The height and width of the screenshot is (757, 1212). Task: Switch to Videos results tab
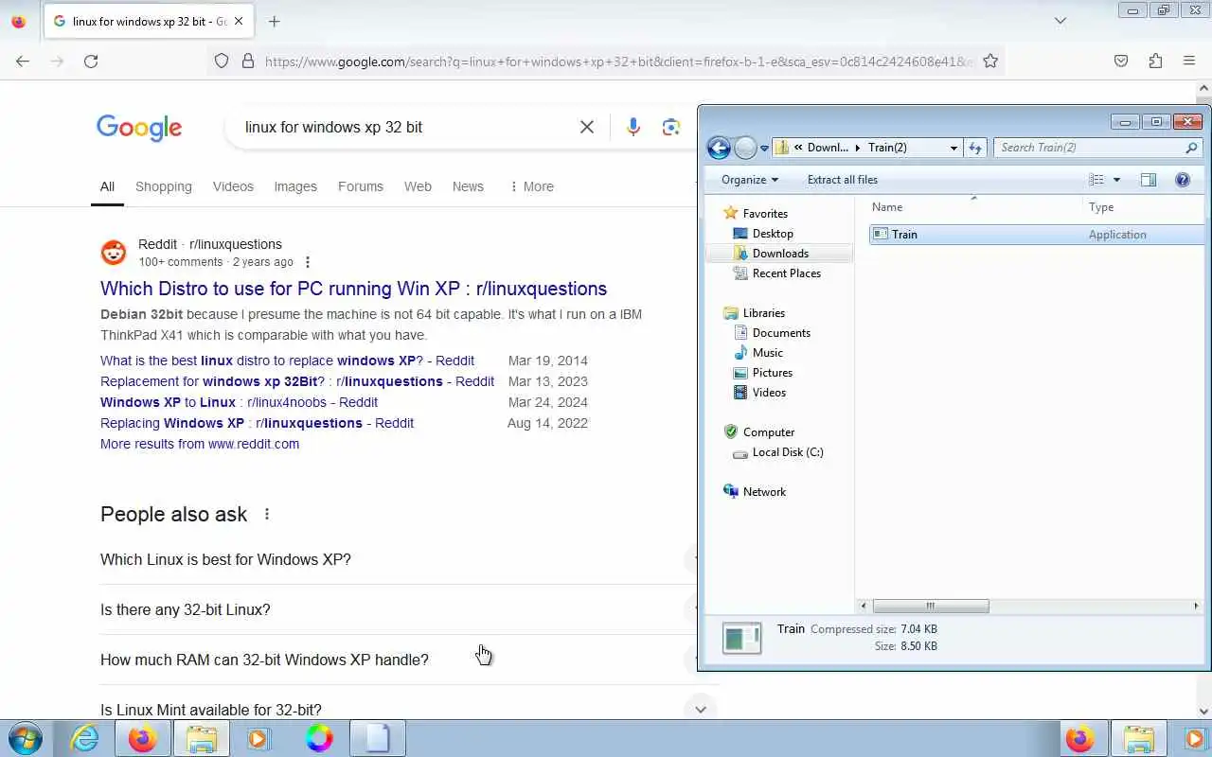[233, 186]
